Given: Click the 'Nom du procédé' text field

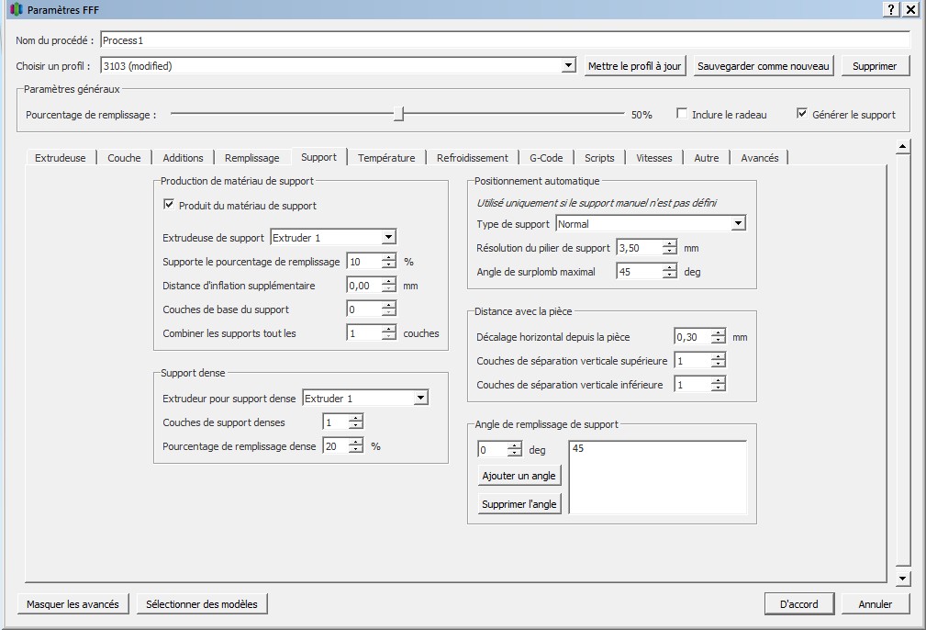Looking at the screenshot, I should 504,40.
